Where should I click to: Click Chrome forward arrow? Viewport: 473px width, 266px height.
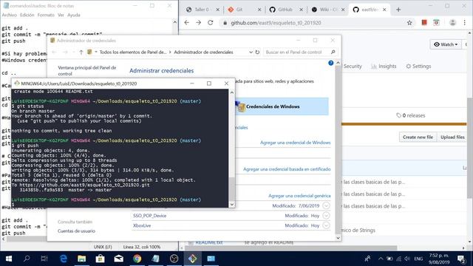tap(199, 23)
